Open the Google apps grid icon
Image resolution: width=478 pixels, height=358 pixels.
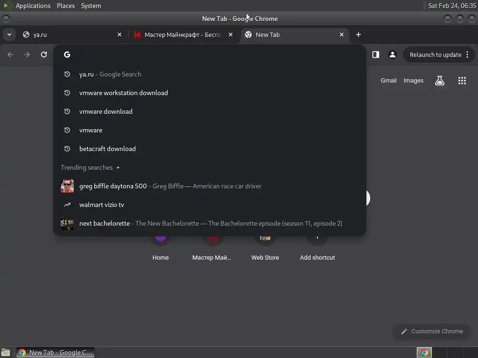tap(462, 81)
